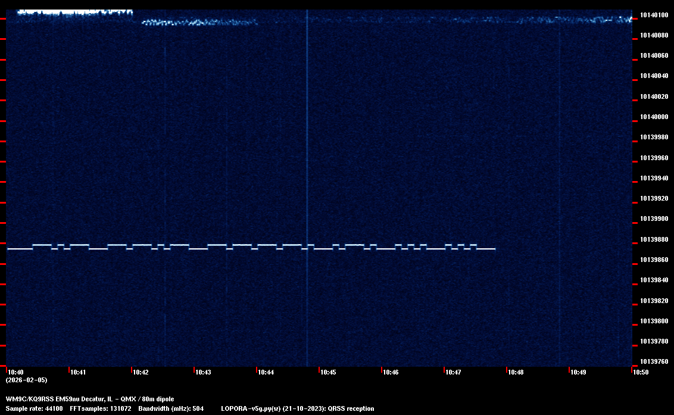This screenshot has height=415, width=674.
Task: Click the 10139760 frequency label
Action: pyautogui.click(x=653, y=361)
